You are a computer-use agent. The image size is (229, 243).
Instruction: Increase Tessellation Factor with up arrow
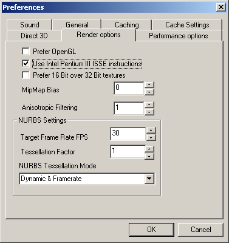pyautogui.click(x=149, y=149)
